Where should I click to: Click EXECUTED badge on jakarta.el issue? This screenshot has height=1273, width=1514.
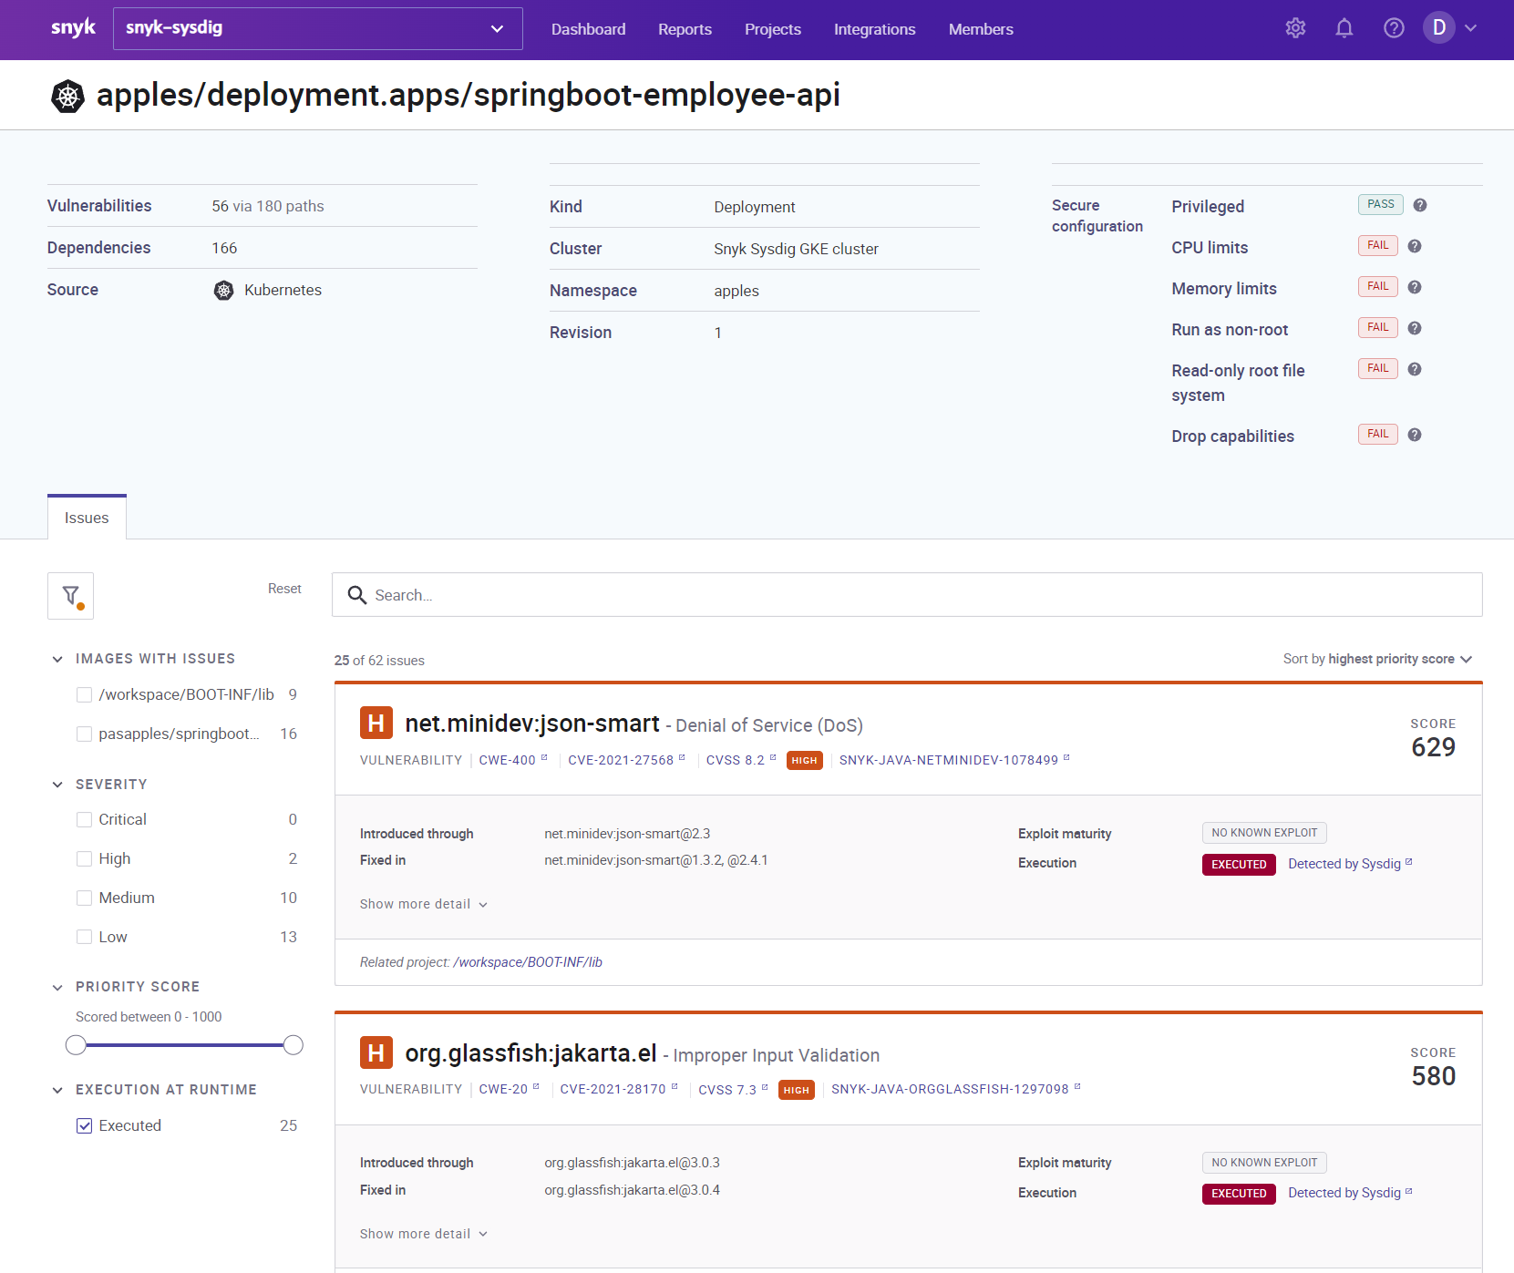coord(1238,1194)
